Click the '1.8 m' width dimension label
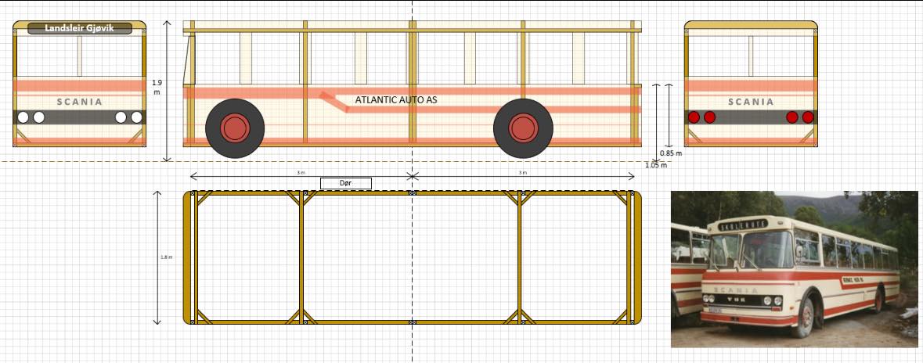923x363 pixels. click(167, 257)
